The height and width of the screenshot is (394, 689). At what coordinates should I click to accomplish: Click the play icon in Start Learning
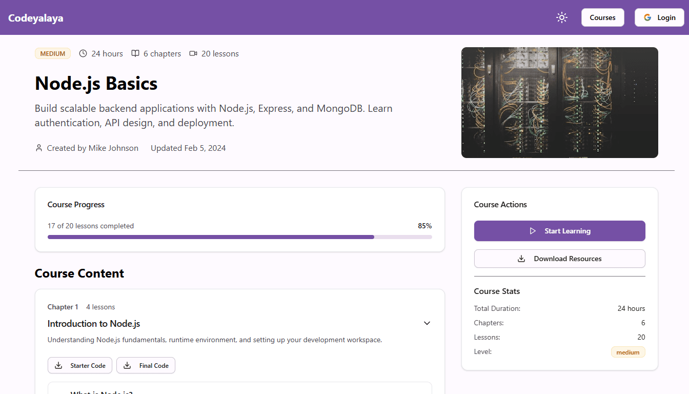coord(533,231)
